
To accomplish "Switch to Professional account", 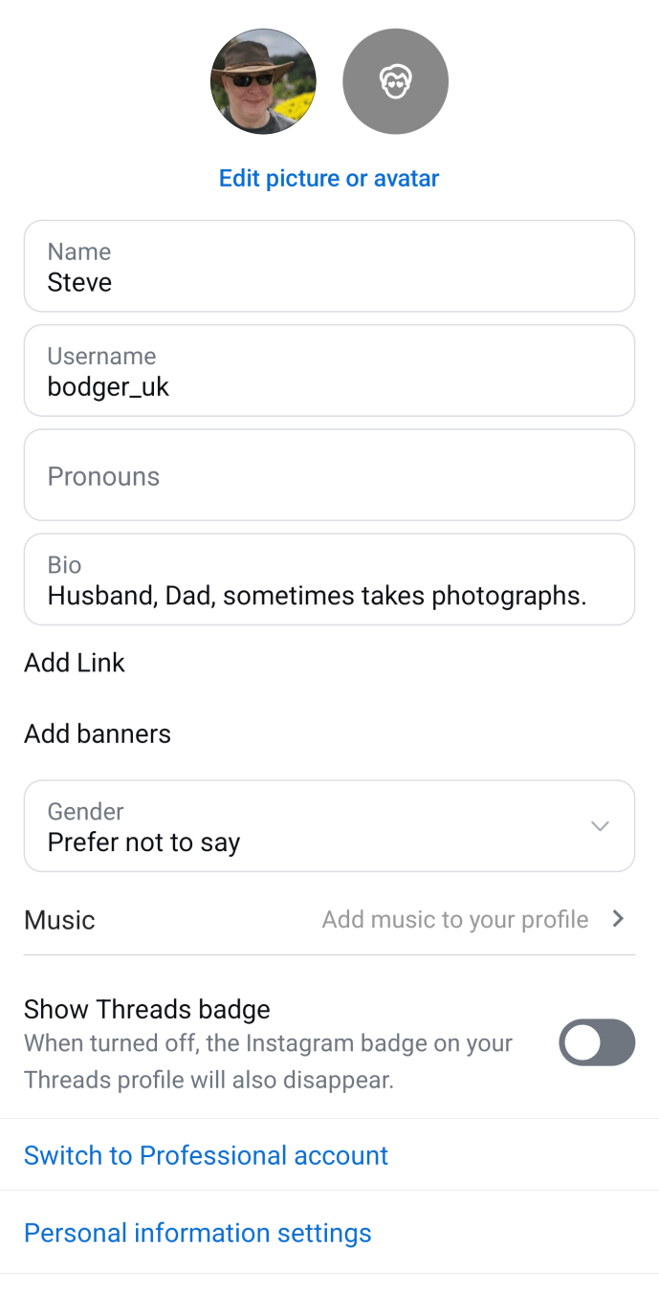I will (206, 1155).
